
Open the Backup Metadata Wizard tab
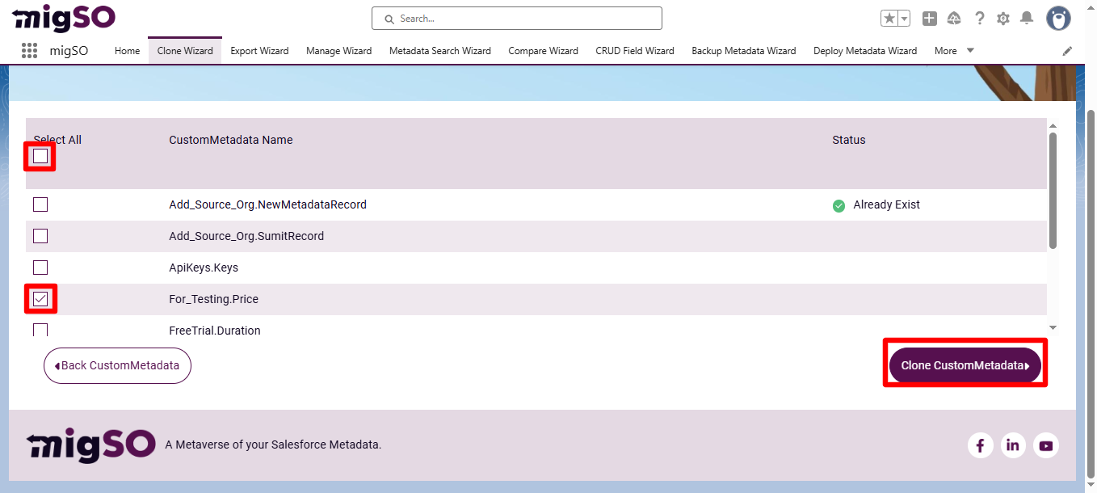tap(744, 51)
